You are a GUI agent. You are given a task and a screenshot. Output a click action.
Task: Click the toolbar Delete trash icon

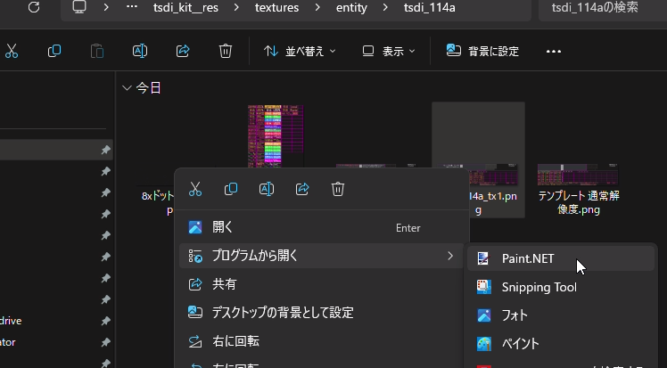[226, 51]
